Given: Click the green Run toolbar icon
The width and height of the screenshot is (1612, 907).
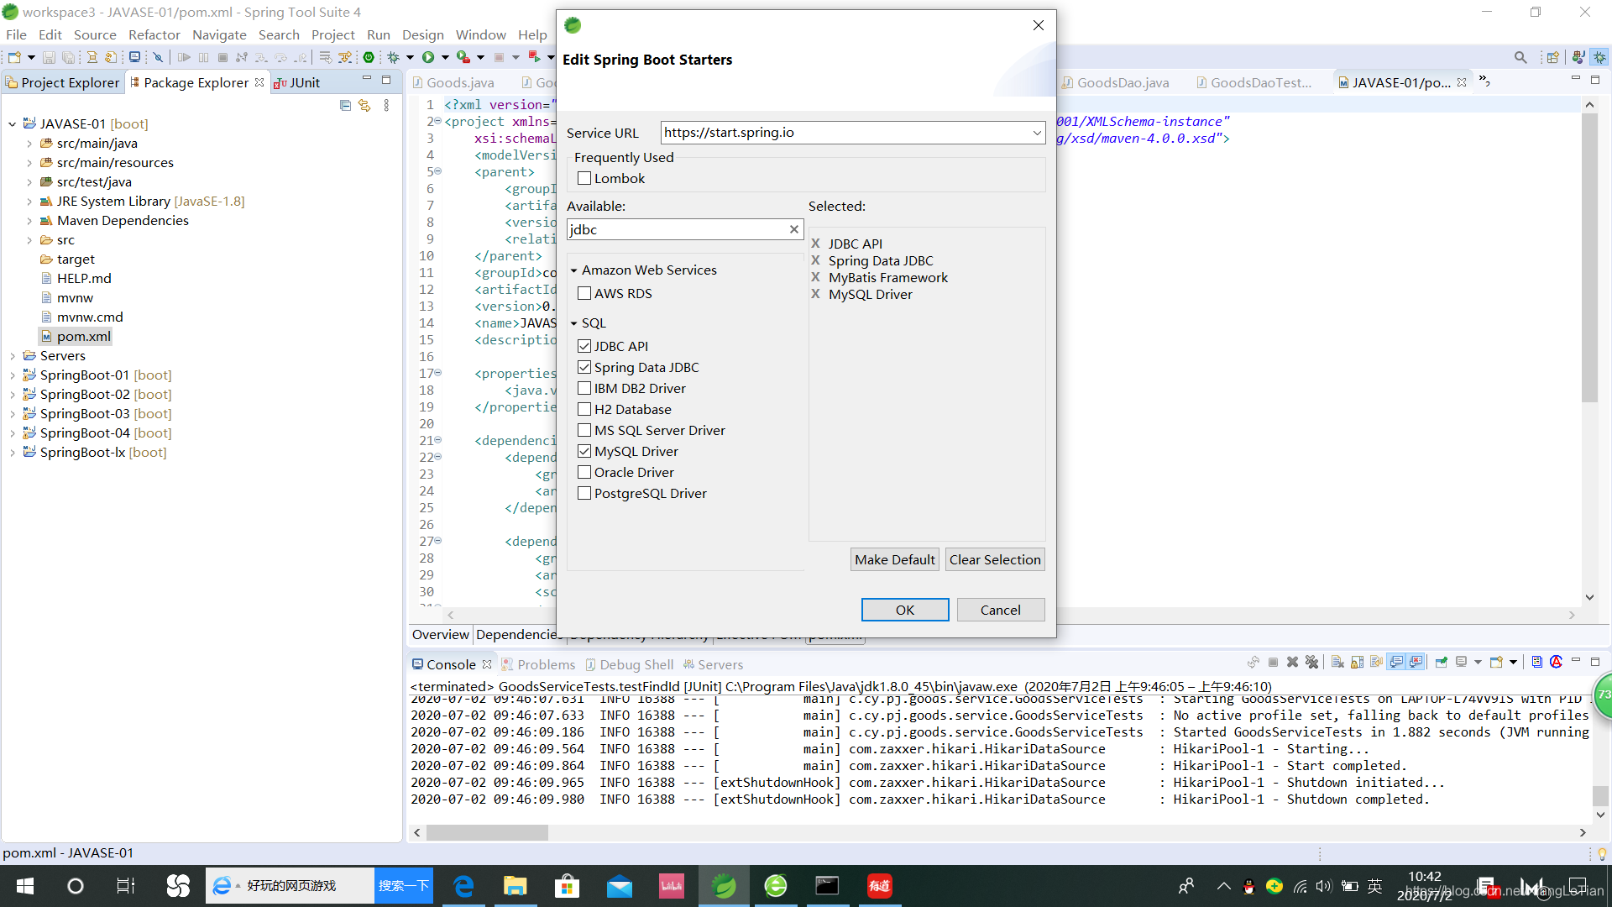Looking at the screenshot, I should click(x=428, y=57).
